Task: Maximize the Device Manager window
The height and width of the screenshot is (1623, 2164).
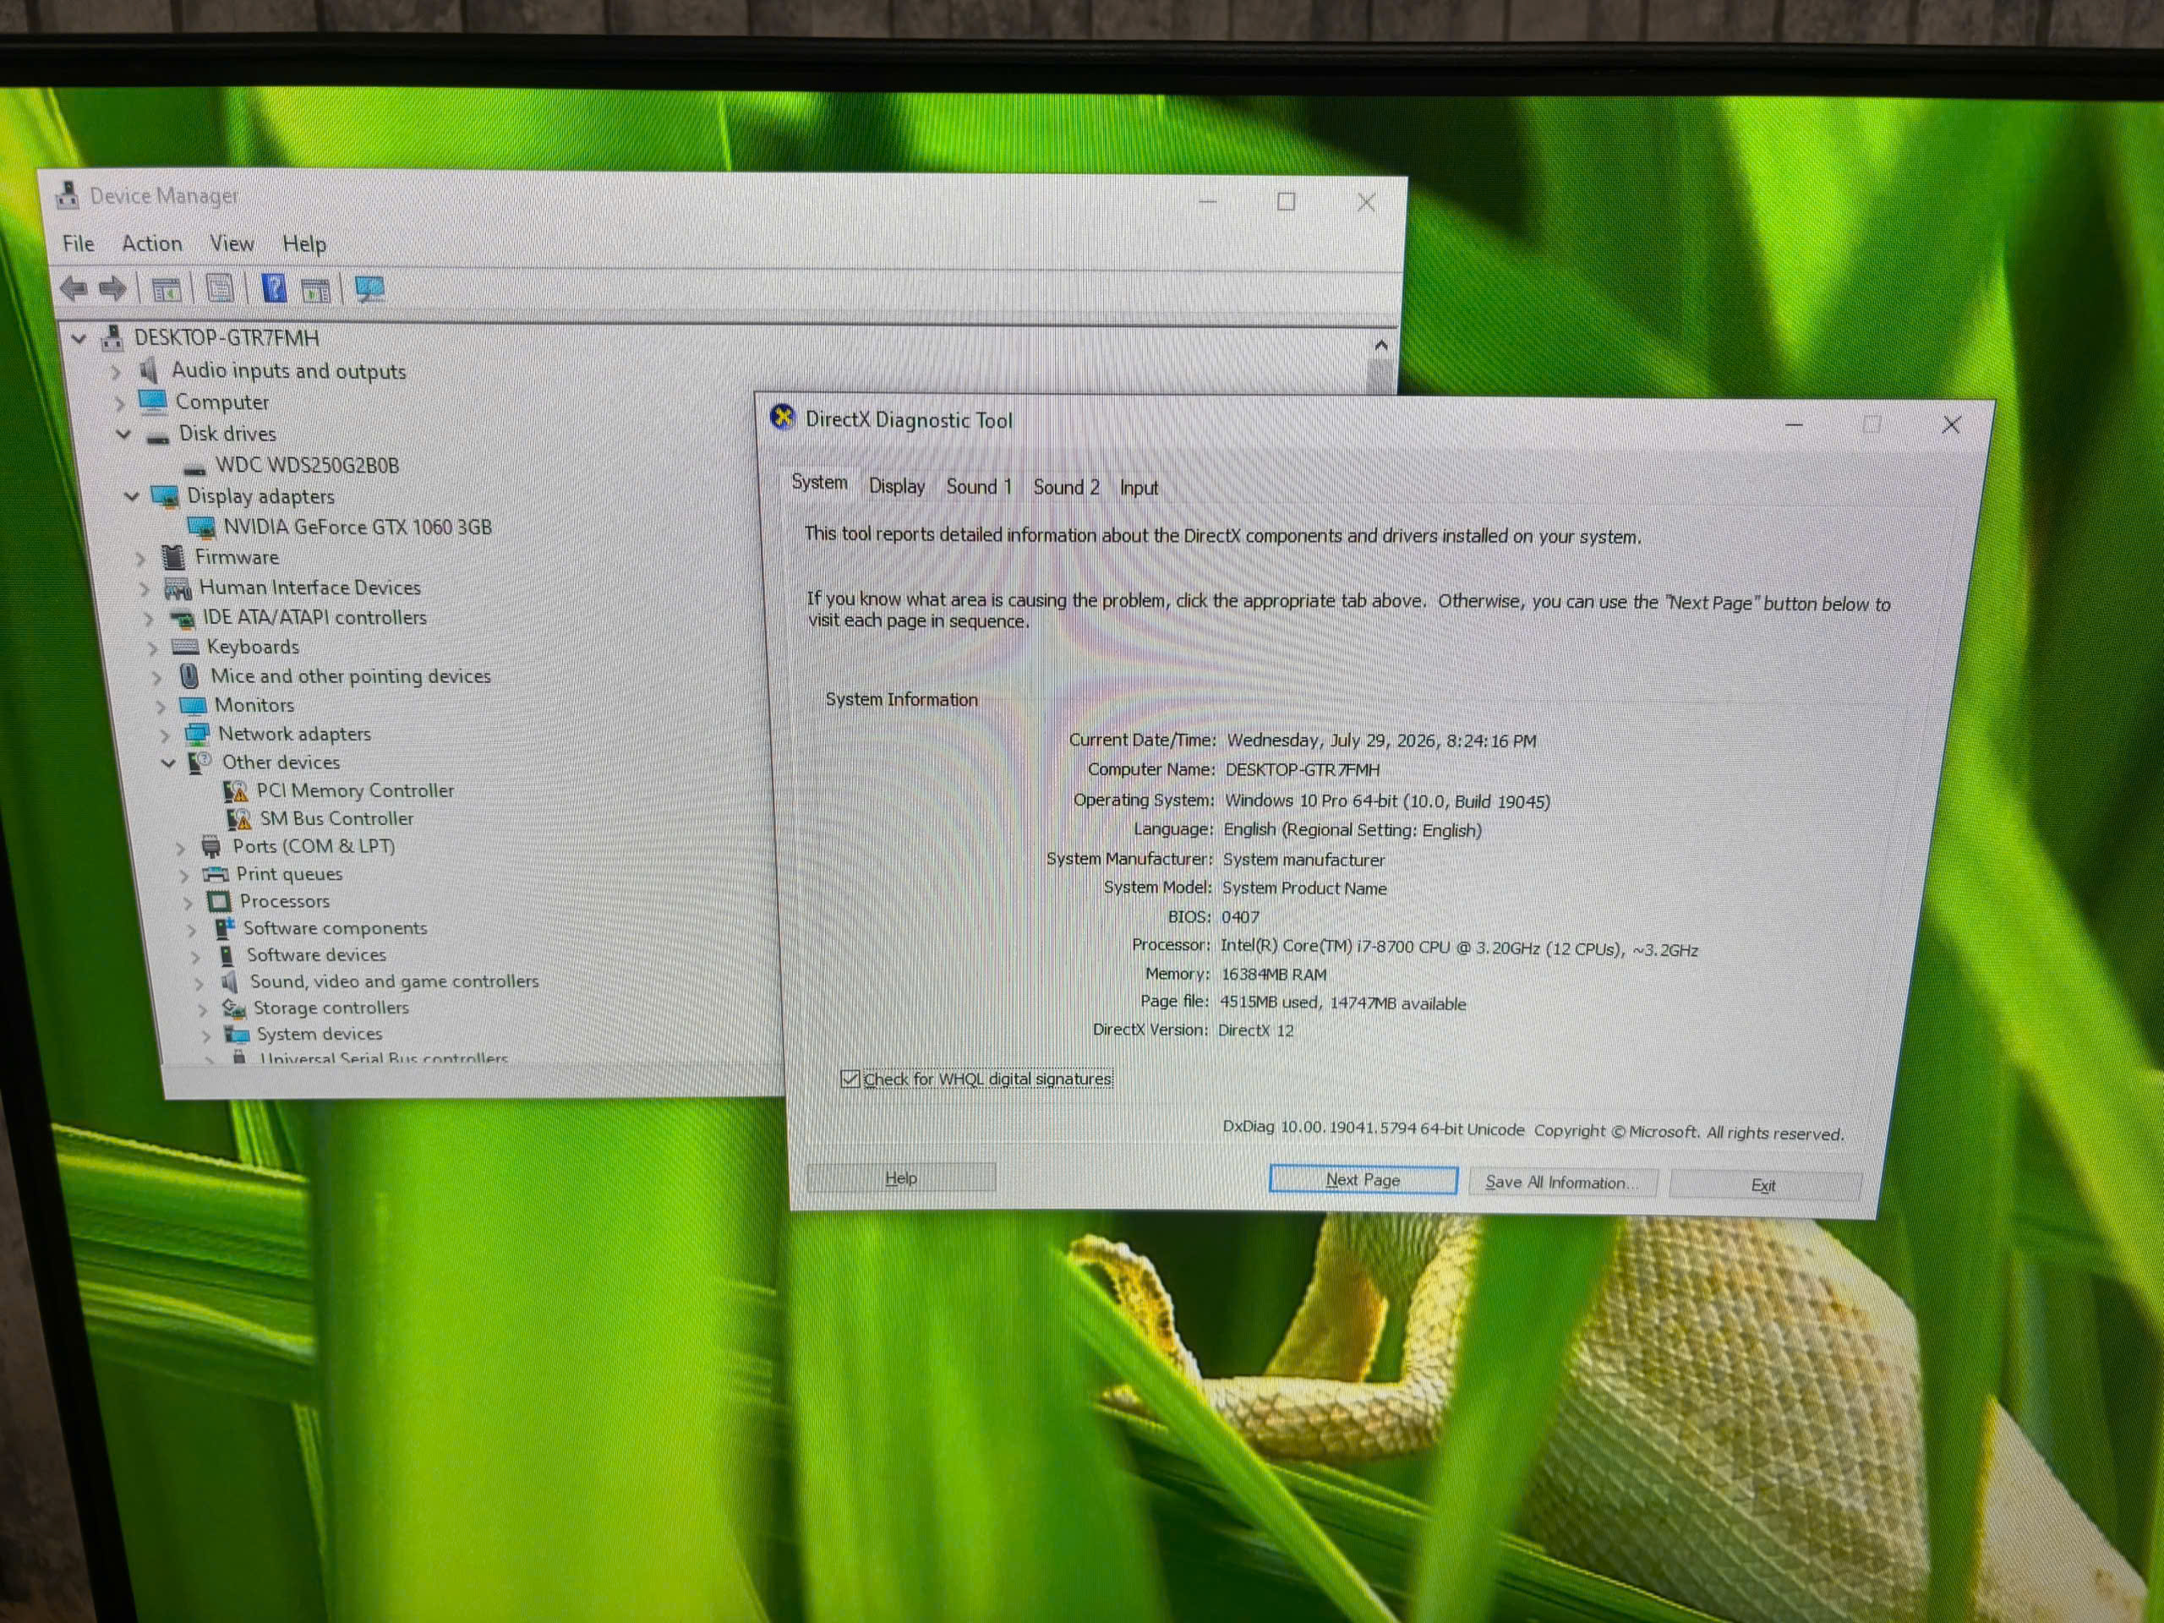Action: pos(1287,201)
